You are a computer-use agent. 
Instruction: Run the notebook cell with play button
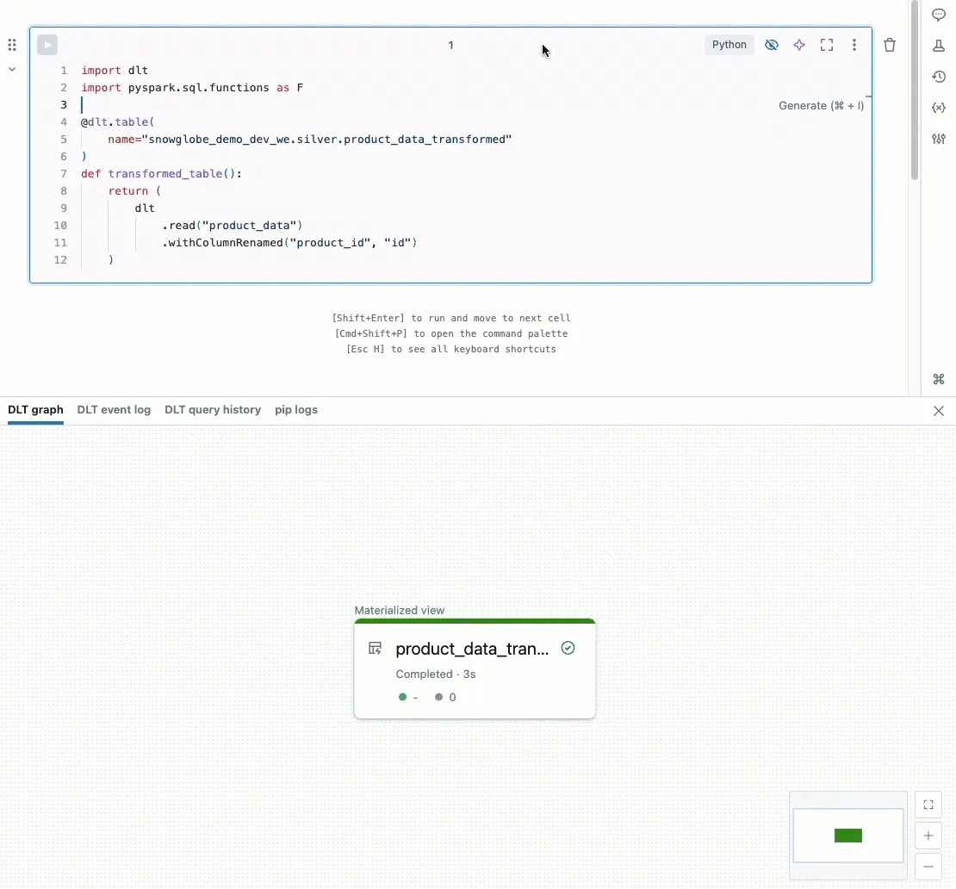tap(47, 45)
